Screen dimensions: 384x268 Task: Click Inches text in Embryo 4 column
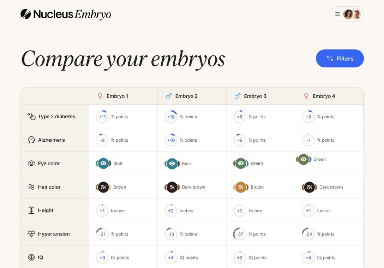click(324, 211)
